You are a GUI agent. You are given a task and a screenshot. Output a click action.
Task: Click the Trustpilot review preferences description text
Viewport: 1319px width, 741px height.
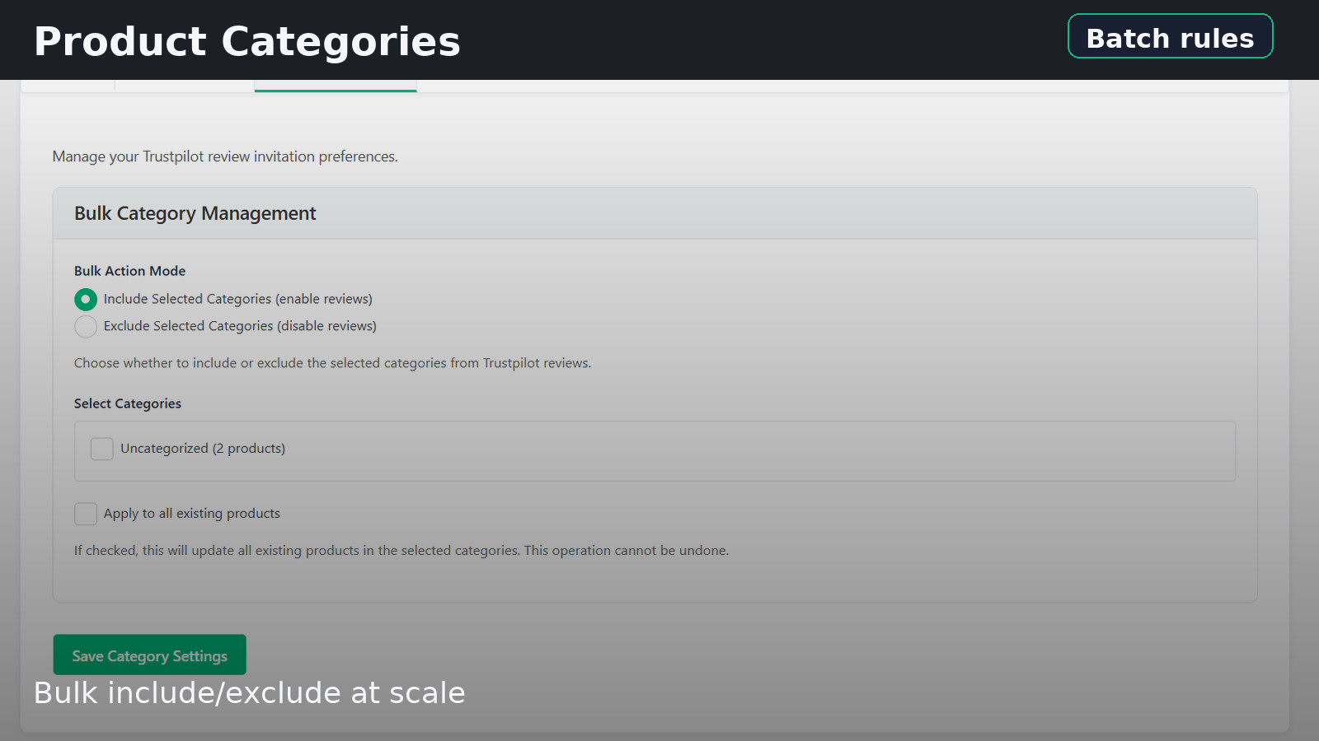(225, 156)
